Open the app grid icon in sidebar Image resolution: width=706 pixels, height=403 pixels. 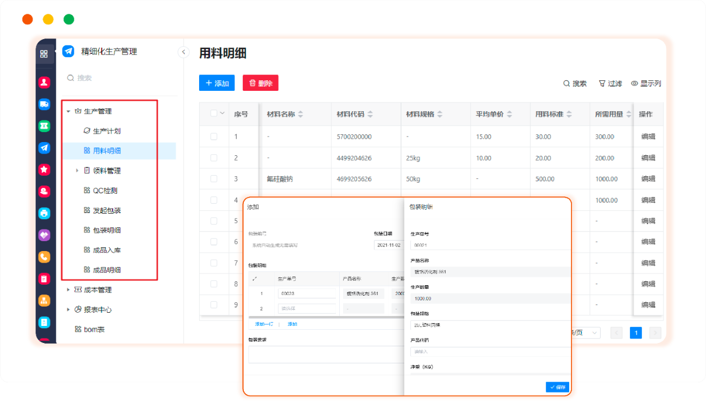coord(44,54)
